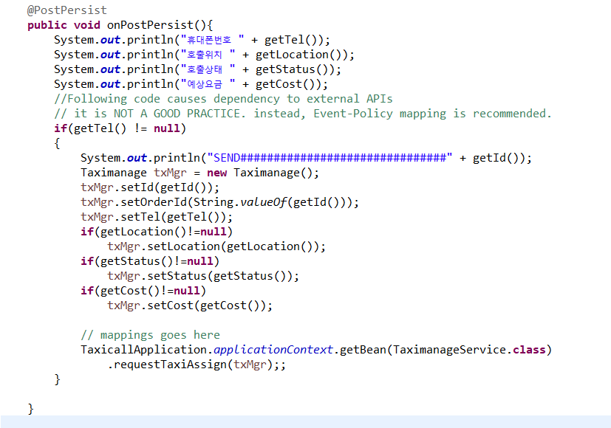This screenshot has width=611, height=428.
Task: Click the getTel() call in the first println
Action: click(x=293, y=40)
